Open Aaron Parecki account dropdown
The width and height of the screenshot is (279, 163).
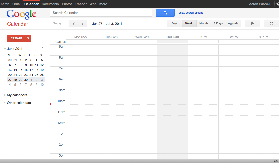point(261,4)
